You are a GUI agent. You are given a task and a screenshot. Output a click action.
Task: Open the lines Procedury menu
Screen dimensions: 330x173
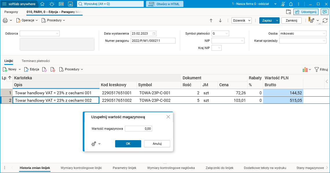pos(71,69)
